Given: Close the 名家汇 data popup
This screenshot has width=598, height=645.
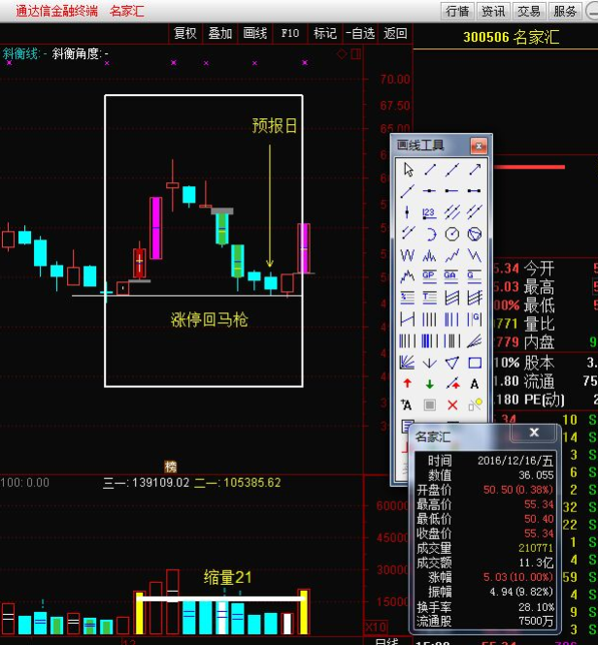Looking at the screenshot, I should click(534, 433).
